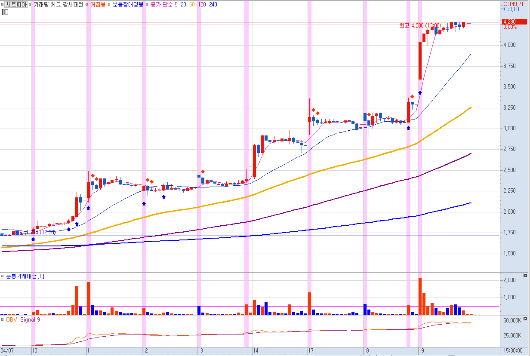Screen dimensions: 530x356
Task: Click date 14 on the time axis
Action: 256,351
